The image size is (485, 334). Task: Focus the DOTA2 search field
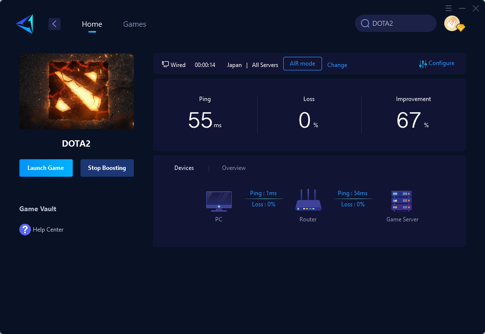pos(396,23)
